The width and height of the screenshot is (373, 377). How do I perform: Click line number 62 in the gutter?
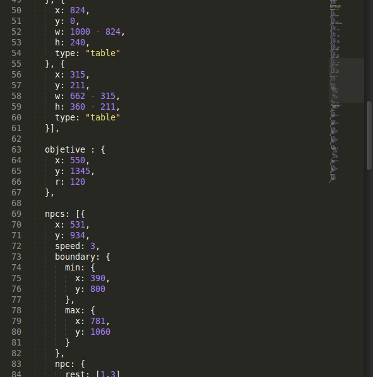(x=16, y=139)
